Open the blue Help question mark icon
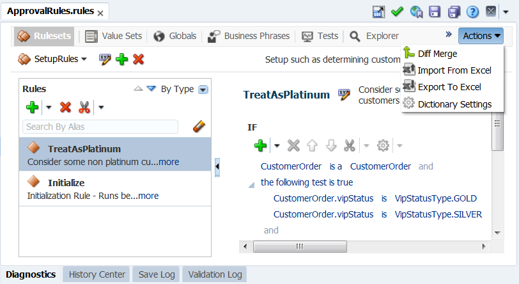 point(473,12)
